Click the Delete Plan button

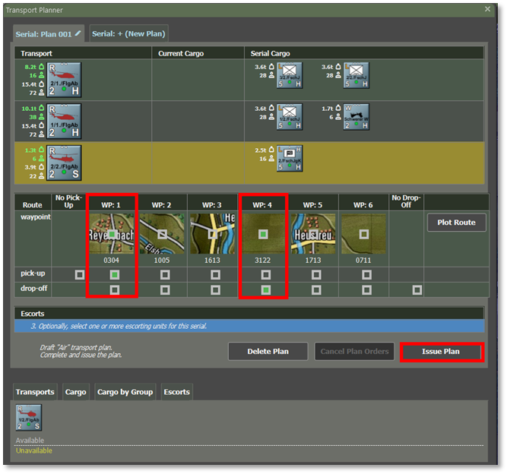[x=268, y=352]
